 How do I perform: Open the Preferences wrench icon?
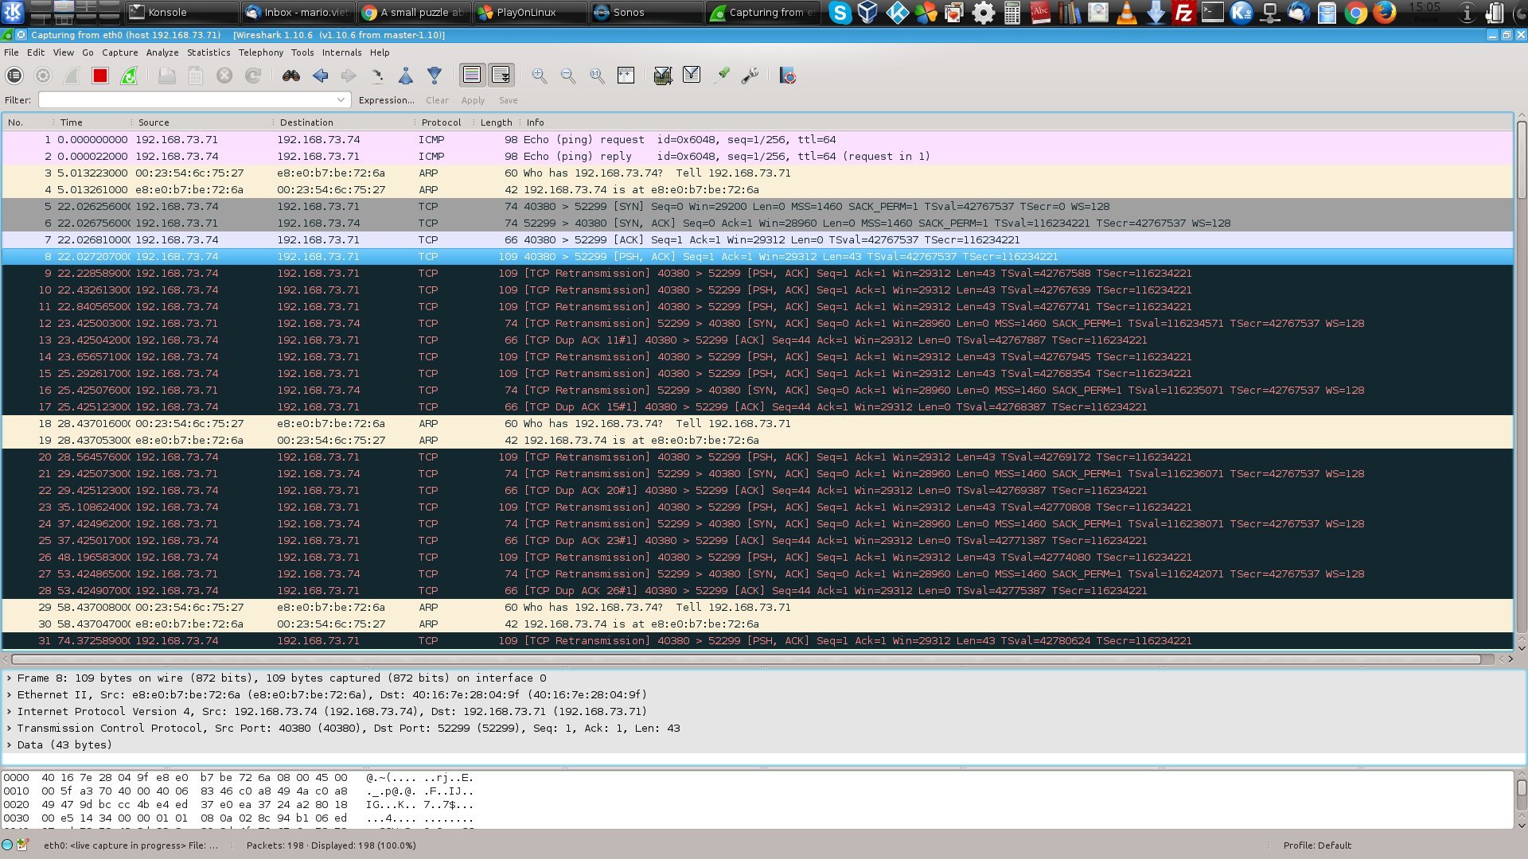(x=750, y=76)
